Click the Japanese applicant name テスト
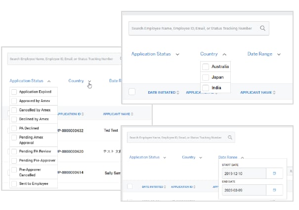Viewport: 299px width, 210px height. [112, 151]
